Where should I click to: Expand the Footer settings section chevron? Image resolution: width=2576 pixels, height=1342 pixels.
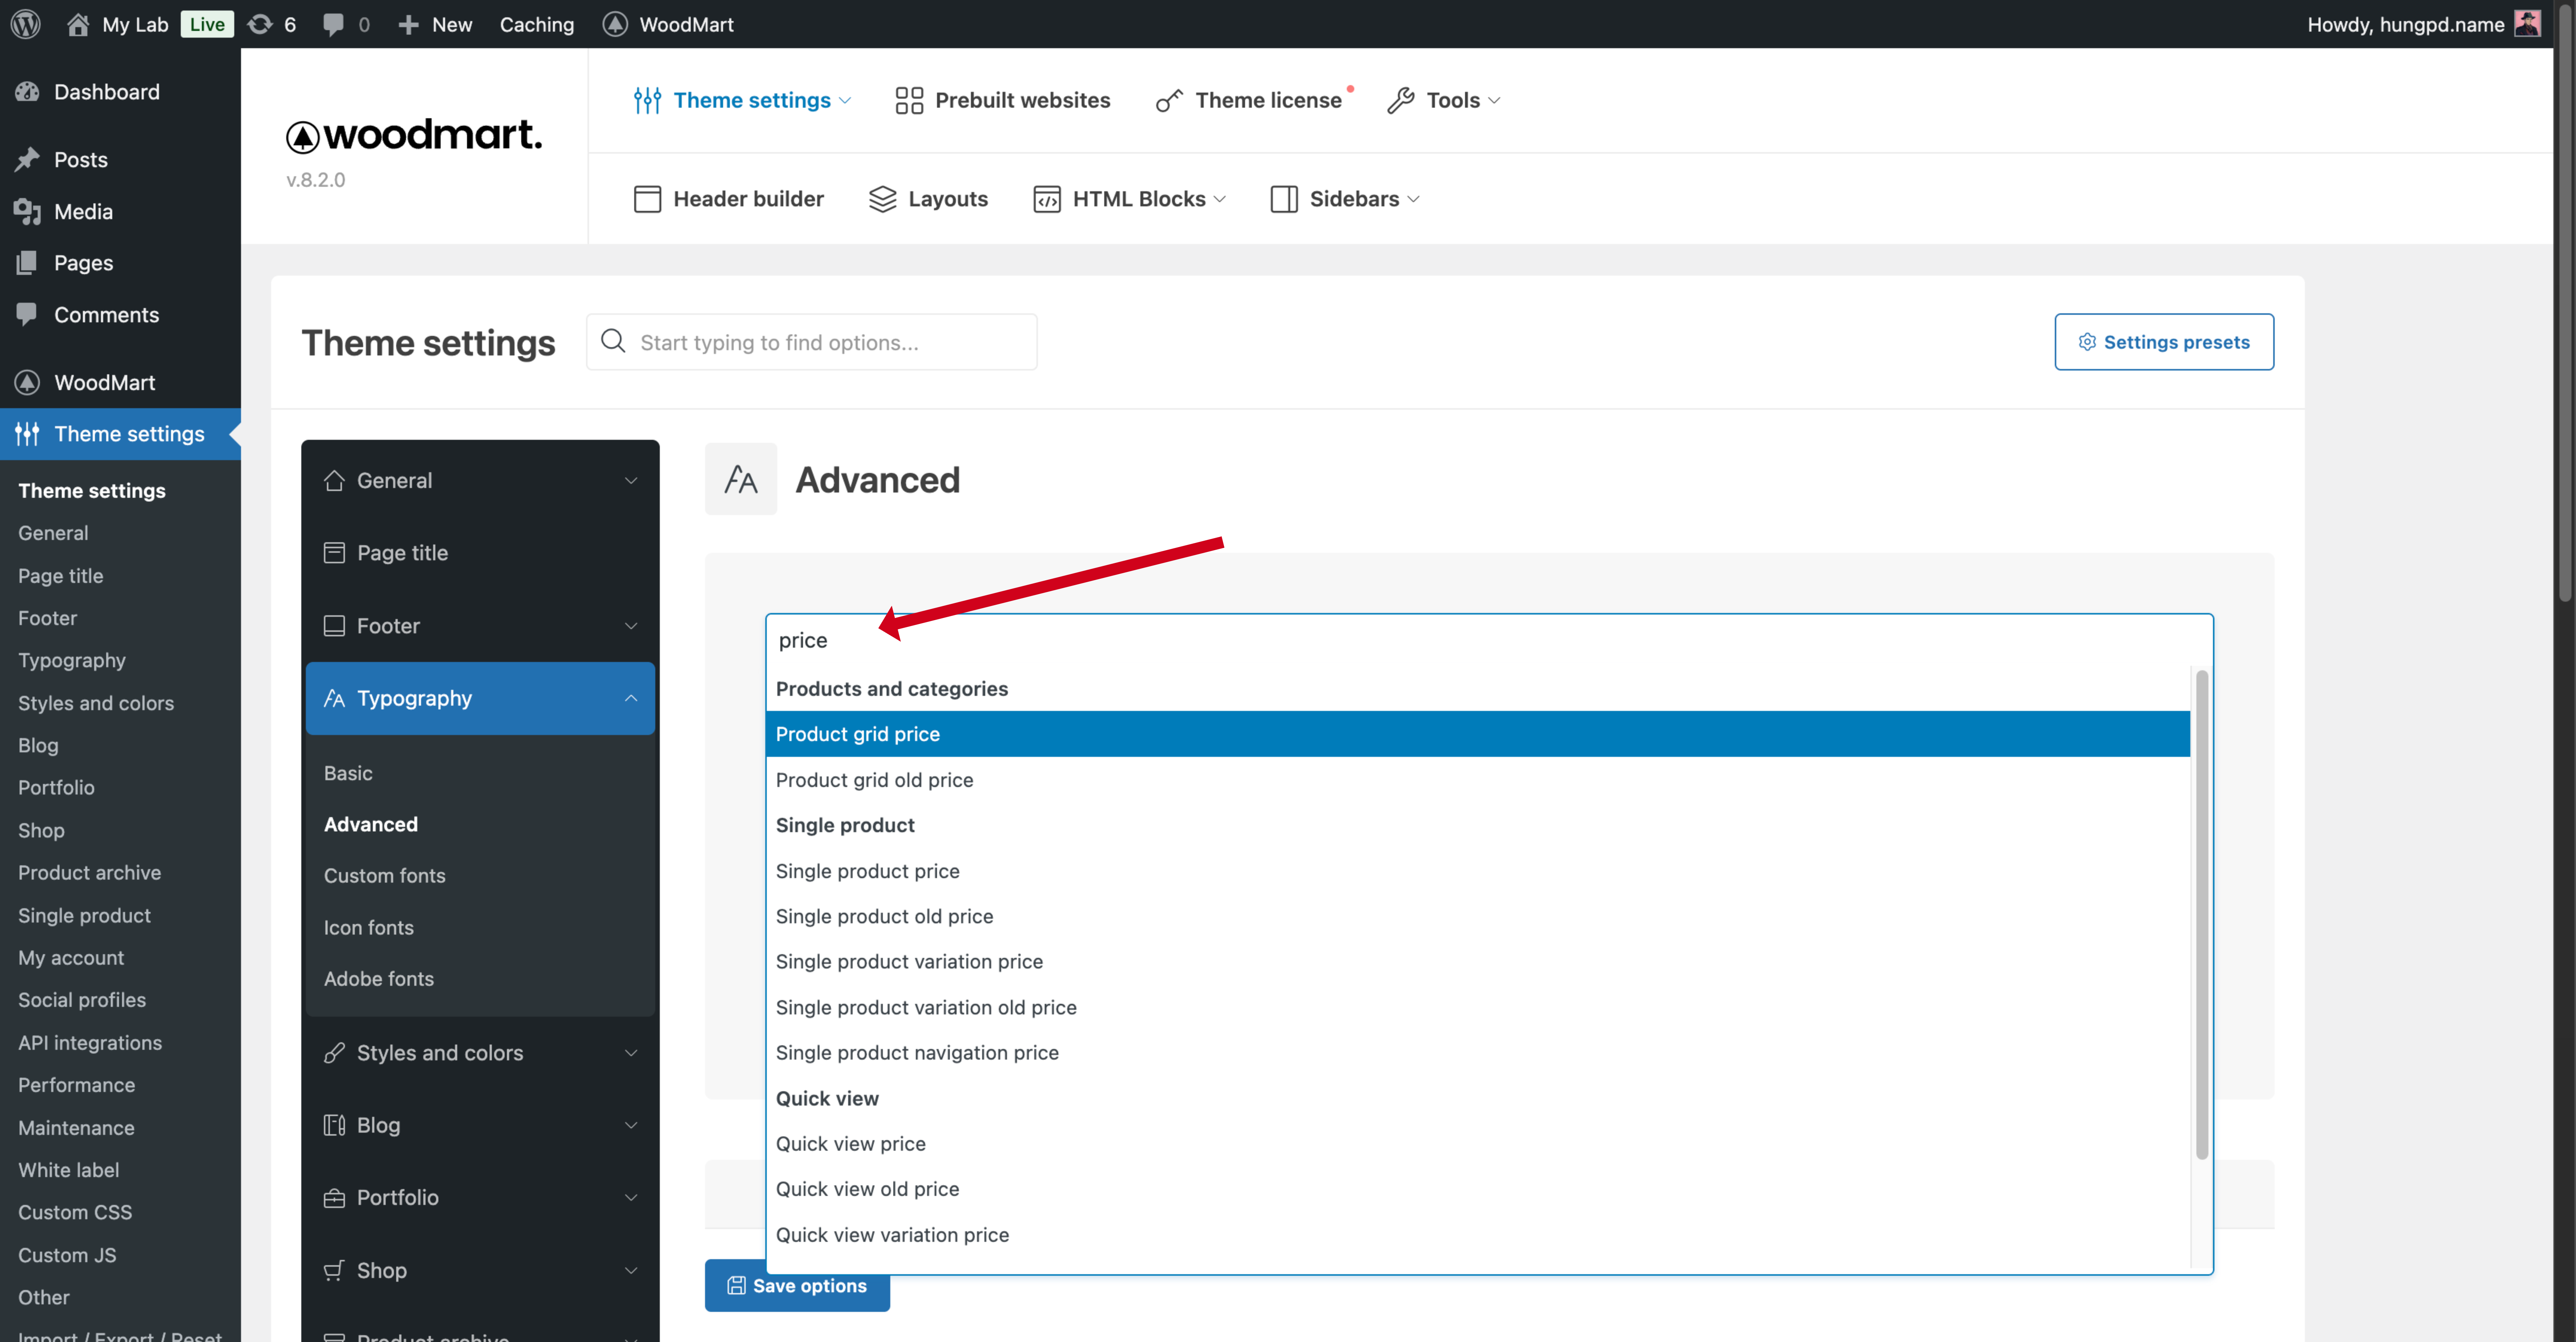(x=631, y=626)
